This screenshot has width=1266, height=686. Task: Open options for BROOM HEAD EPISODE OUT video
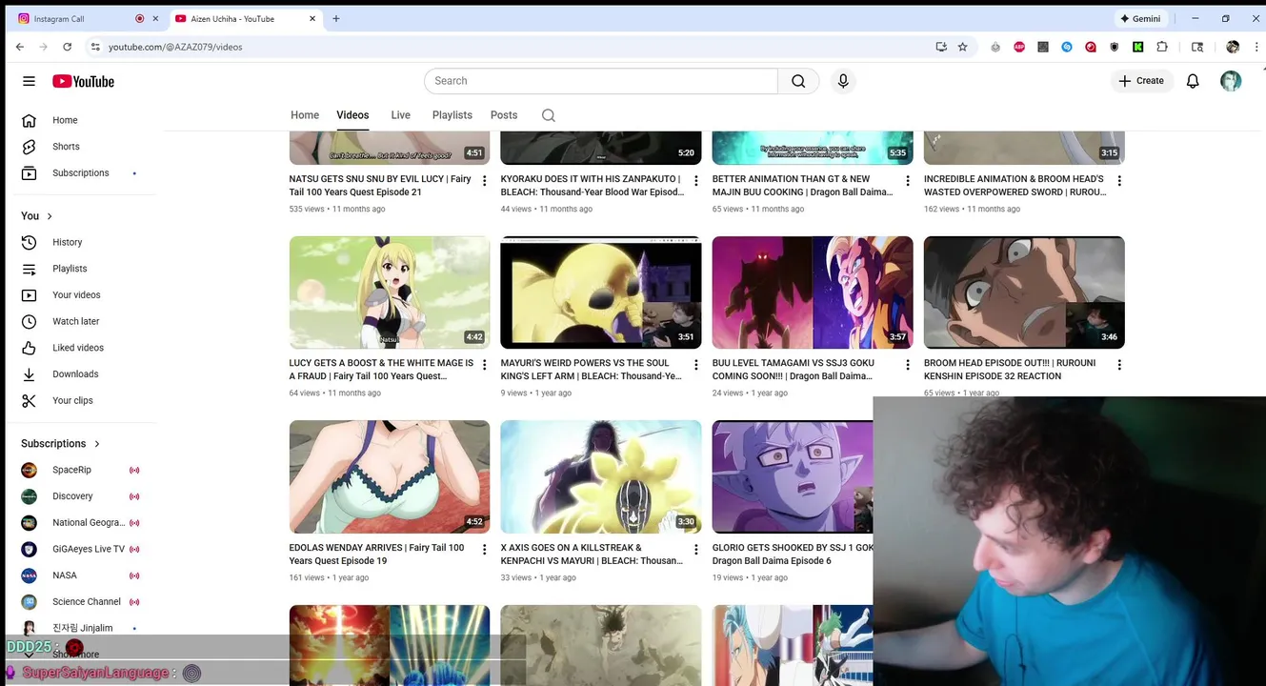click(x=1118, y=365)
